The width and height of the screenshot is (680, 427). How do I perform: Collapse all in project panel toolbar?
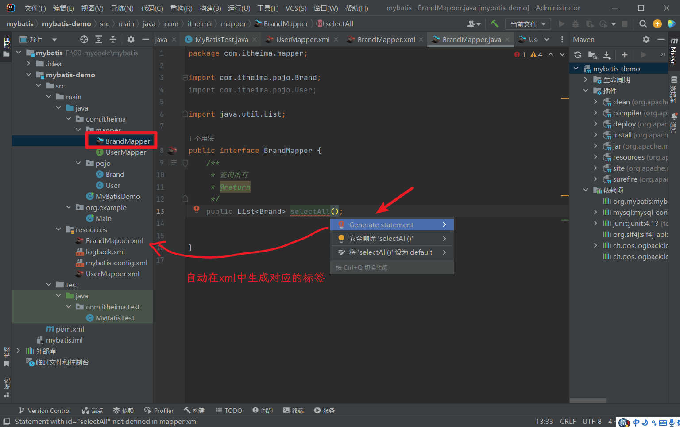pyautogui.click(x=113, y=39)
